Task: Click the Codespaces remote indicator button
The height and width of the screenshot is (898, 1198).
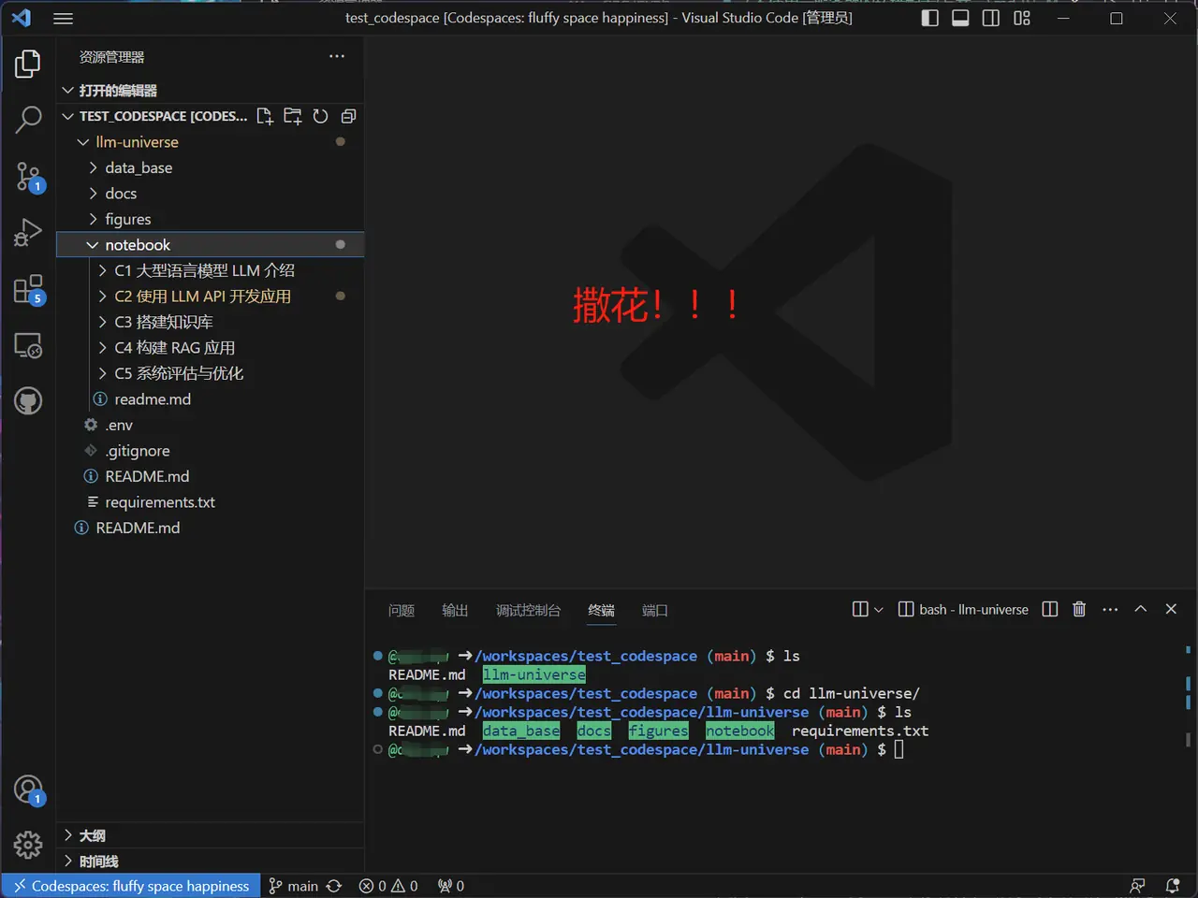Action: pos(131,886)
